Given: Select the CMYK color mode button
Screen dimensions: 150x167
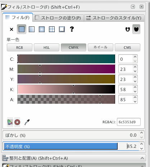Looking at the screenshot, I should click(x=73, y=47).
